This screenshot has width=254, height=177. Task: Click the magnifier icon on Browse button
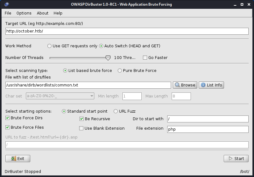[x=177, y=85]
